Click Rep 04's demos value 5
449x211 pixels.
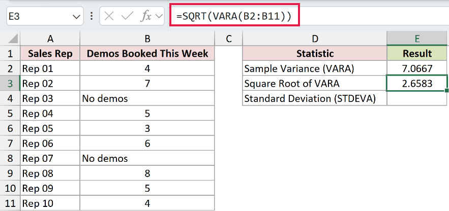pyautogui.click(x=147, y=113)
